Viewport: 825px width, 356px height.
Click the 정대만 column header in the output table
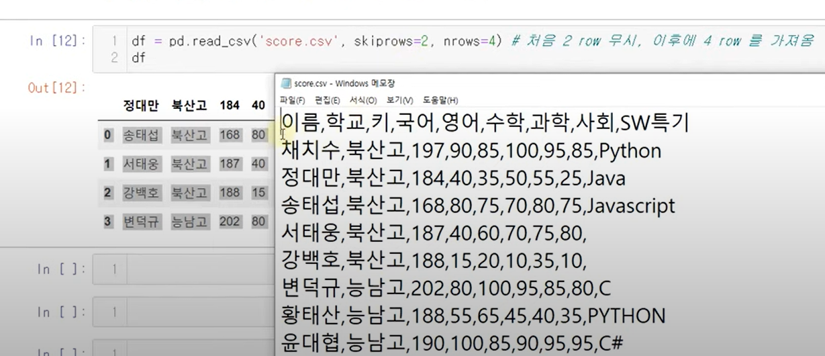tap(140, 105)
